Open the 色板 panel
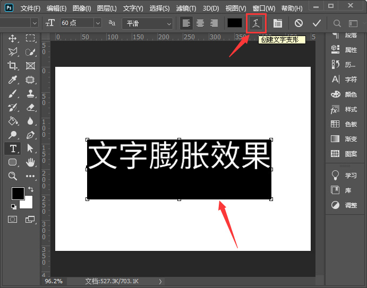Image resolution: width=367 pixels, height=288 pixels. (344, 124)
